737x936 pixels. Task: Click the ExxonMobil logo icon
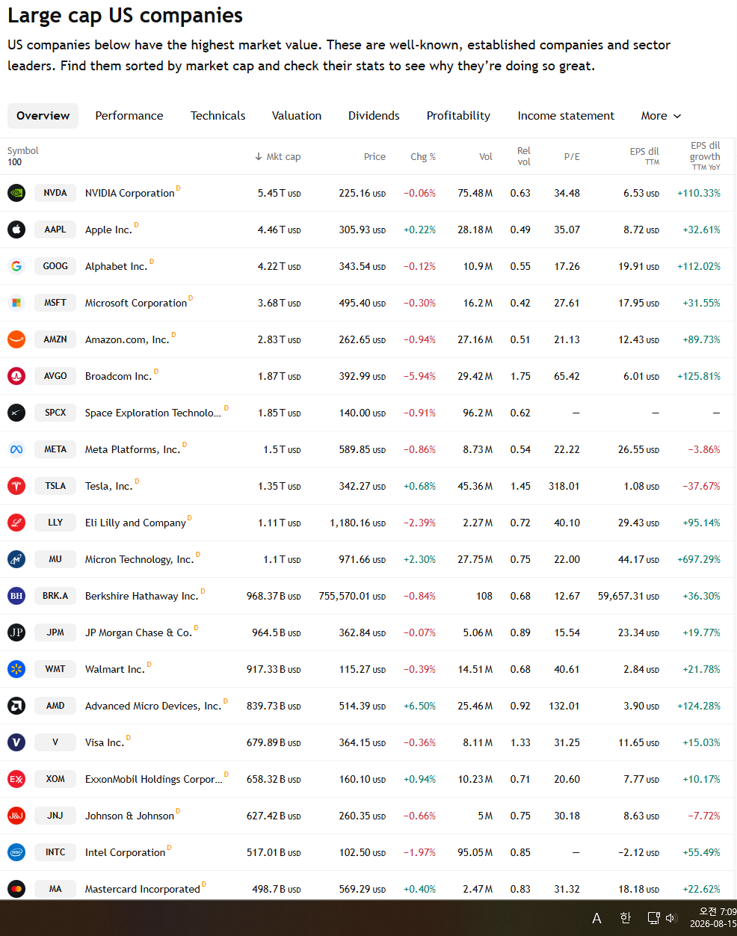[x=16, y=779]
